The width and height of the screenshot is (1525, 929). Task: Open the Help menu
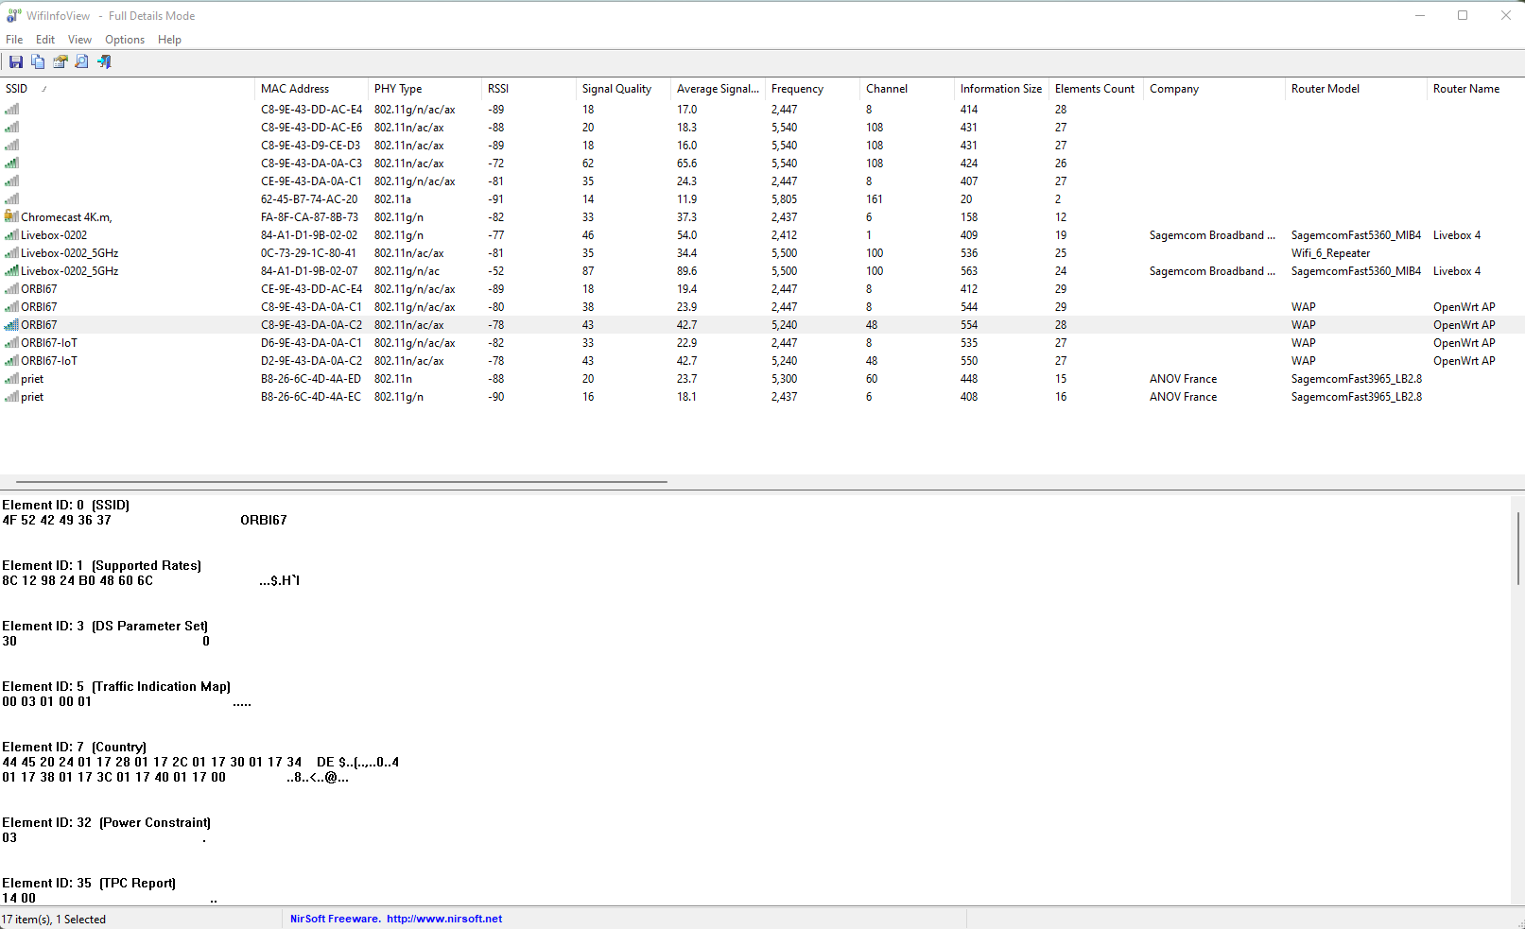coord(169,40)
